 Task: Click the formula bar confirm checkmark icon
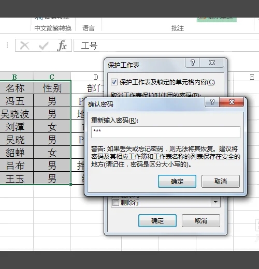pyautogui.click(x=43, y=46)
